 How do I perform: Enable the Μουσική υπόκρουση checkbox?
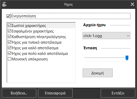(9, 59)
